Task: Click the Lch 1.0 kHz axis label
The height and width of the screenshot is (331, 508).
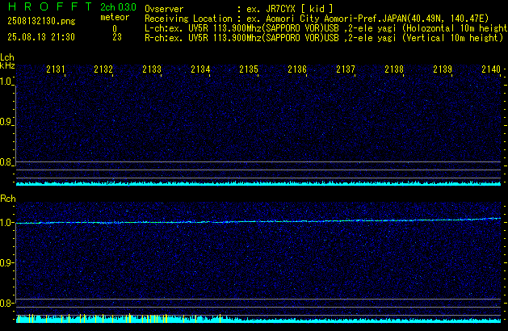Action: [6, 82]
